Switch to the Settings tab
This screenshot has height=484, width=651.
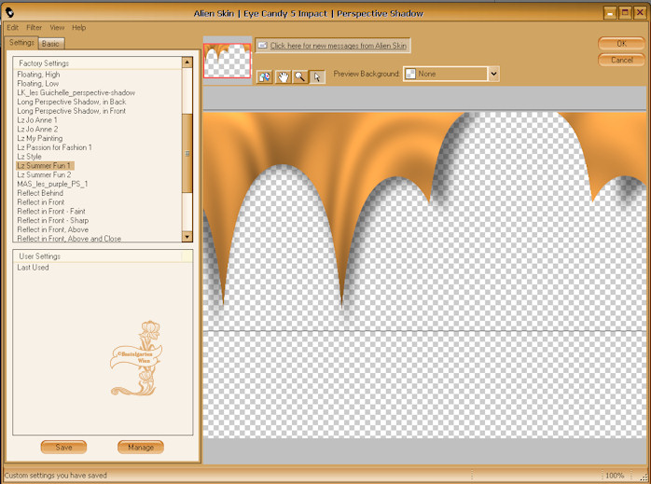point(21,43)
